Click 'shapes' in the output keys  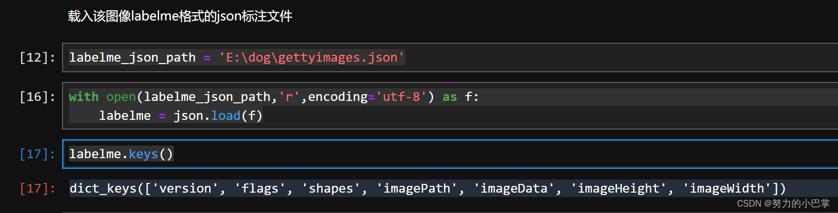tap(331, 189)
